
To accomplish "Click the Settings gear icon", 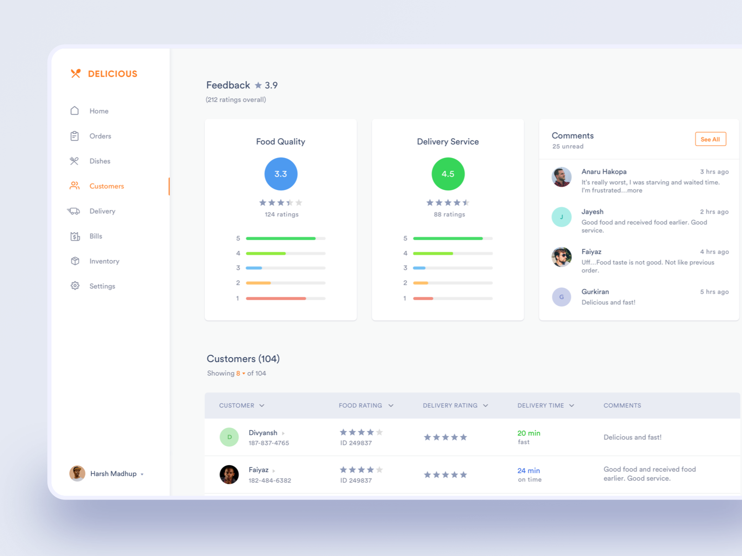I will pos(75,286).
